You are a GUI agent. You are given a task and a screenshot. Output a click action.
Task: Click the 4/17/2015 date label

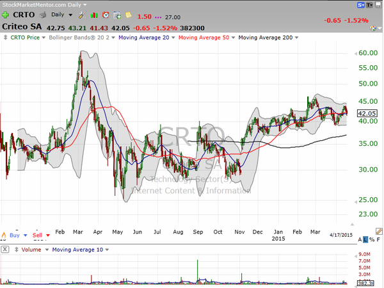[x=341, y=235]
